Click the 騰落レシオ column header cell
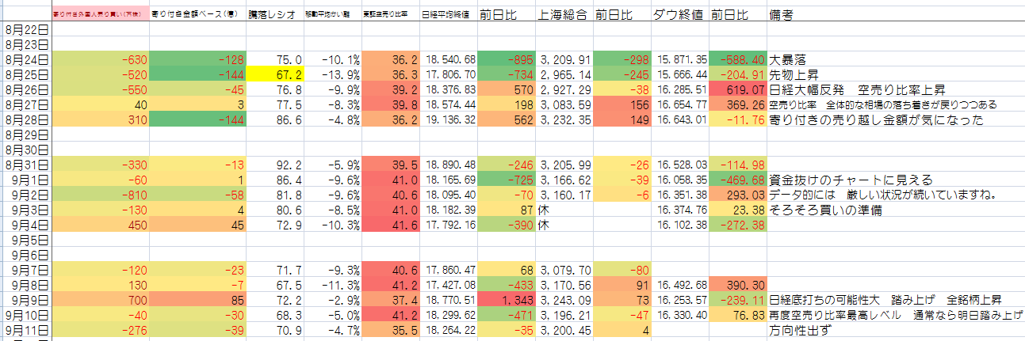 tap(274, 14)
